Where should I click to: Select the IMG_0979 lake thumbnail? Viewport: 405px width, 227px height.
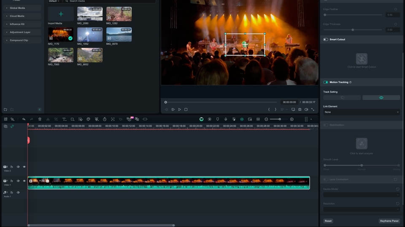[x=119, y=35]
